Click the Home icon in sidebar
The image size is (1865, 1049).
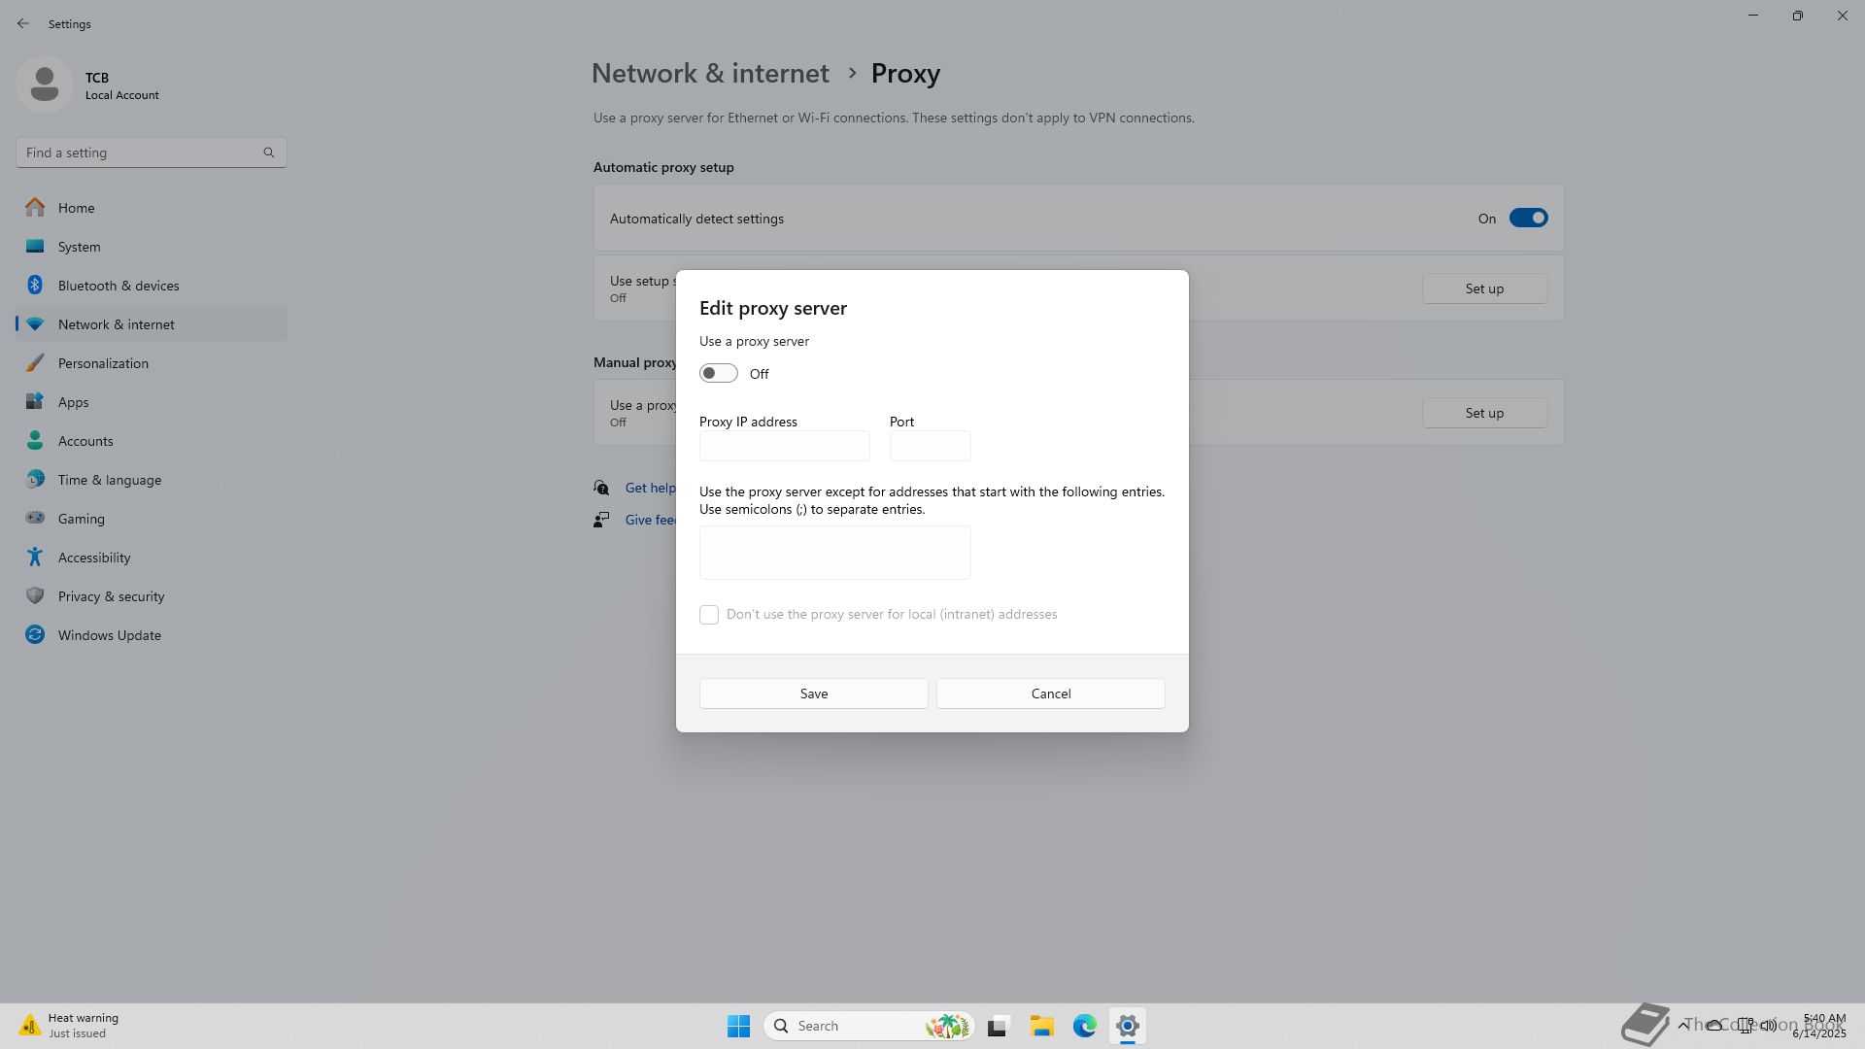[35, 208]
